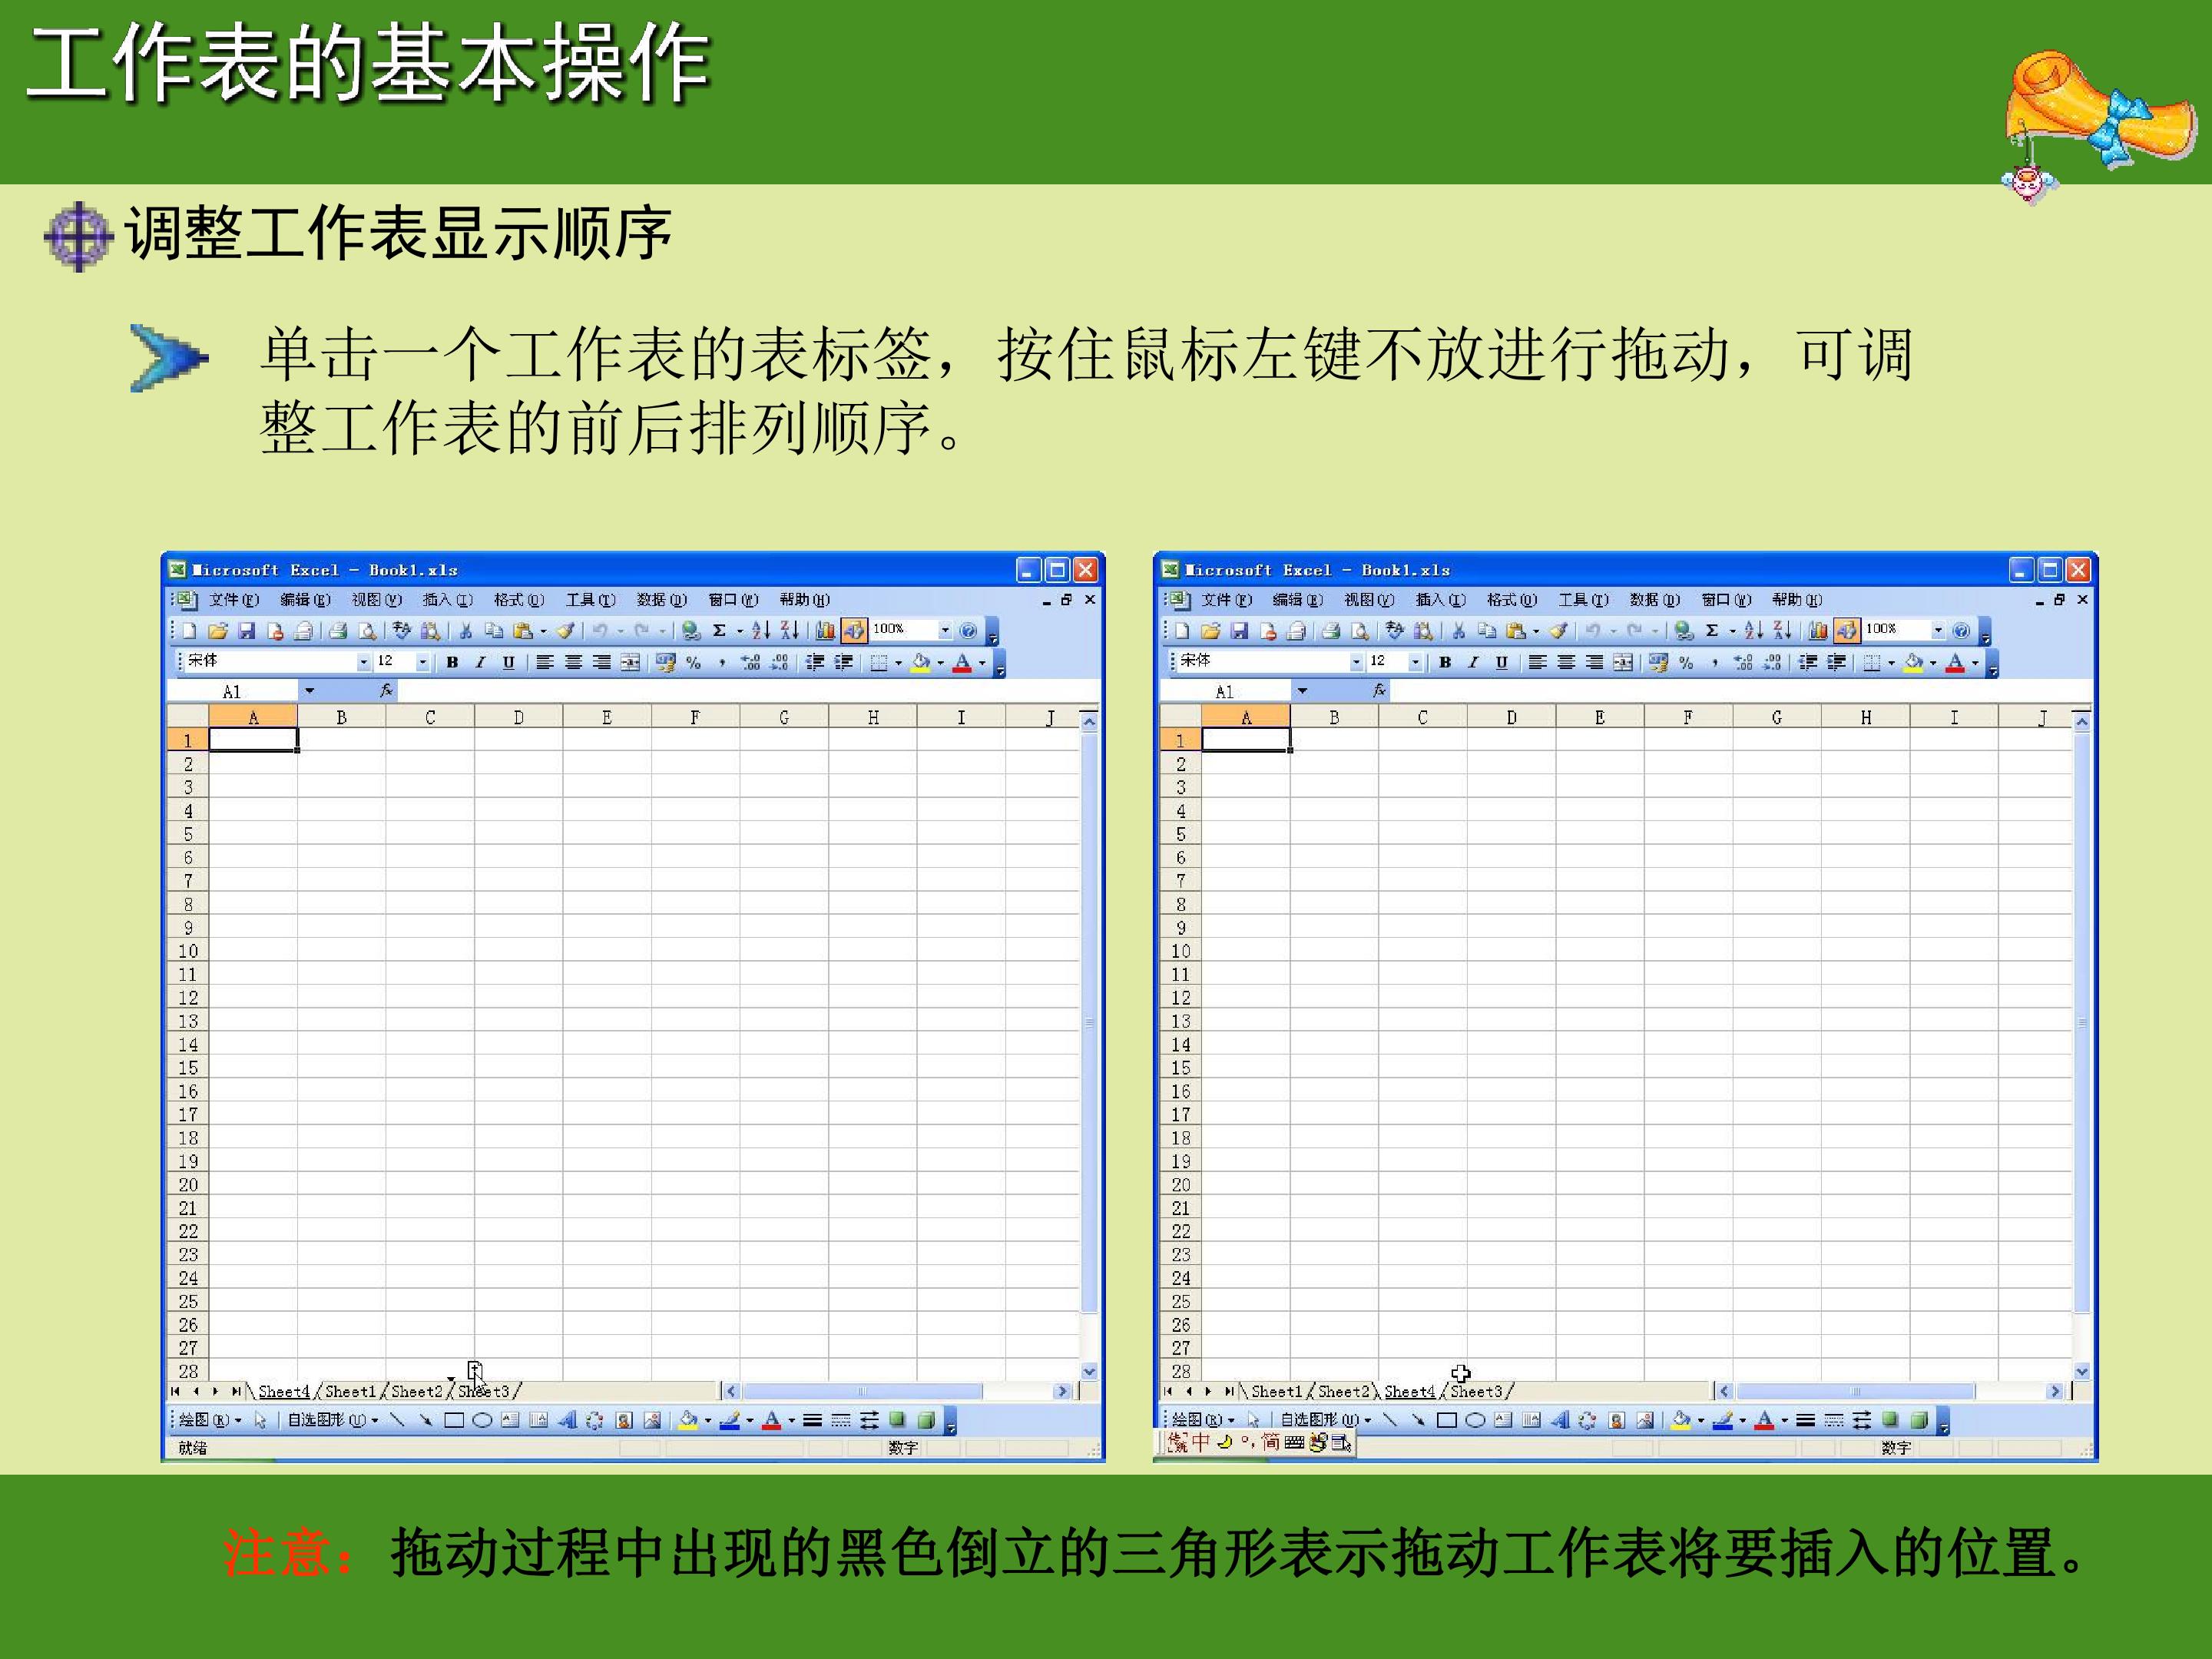The image size is (2212, 1659).
Task: Click the Insert Function fx icon in left window
Action: pos(386,691)
